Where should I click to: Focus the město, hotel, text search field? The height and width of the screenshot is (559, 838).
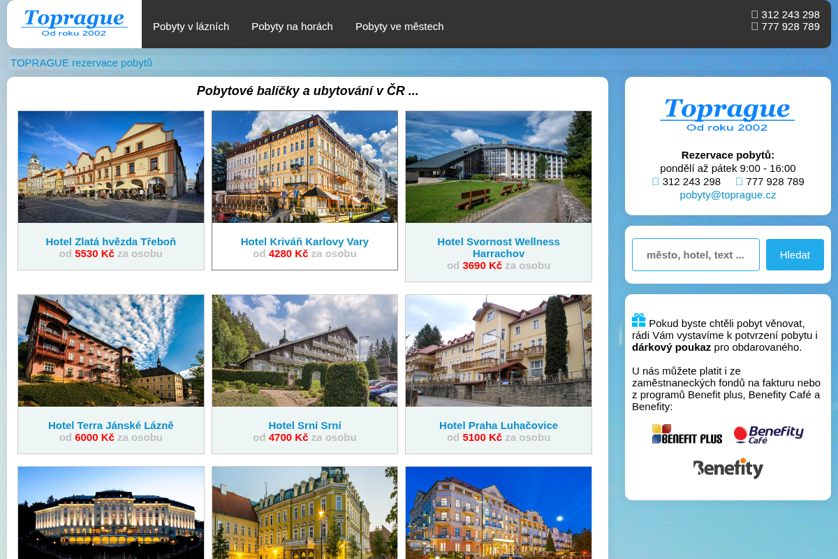(696, 254)
